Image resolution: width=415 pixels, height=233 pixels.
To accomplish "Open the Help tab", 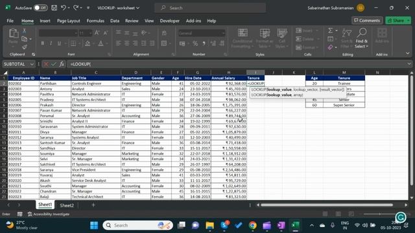I will pos(211,21).
